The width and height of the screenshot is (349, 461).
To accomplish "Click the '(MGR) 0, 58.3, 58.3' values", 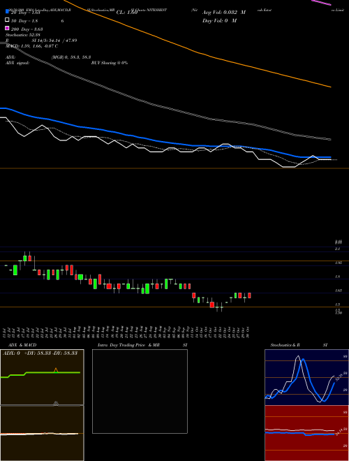I will [71, 57].
